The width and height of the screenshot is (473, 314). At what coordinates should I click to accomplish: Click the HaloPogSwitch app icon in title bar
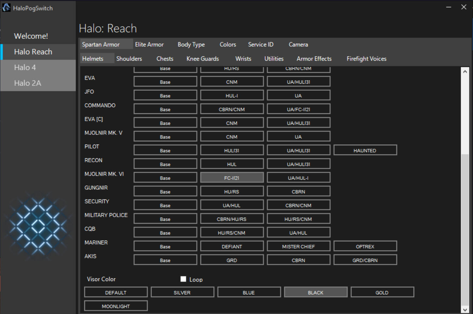point(6,8)
